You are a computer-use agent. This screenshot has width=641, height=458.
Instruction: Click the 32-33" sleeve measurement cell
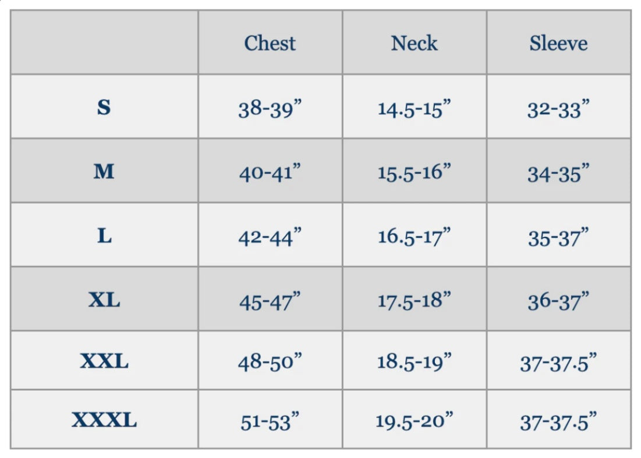click(558, 108)
